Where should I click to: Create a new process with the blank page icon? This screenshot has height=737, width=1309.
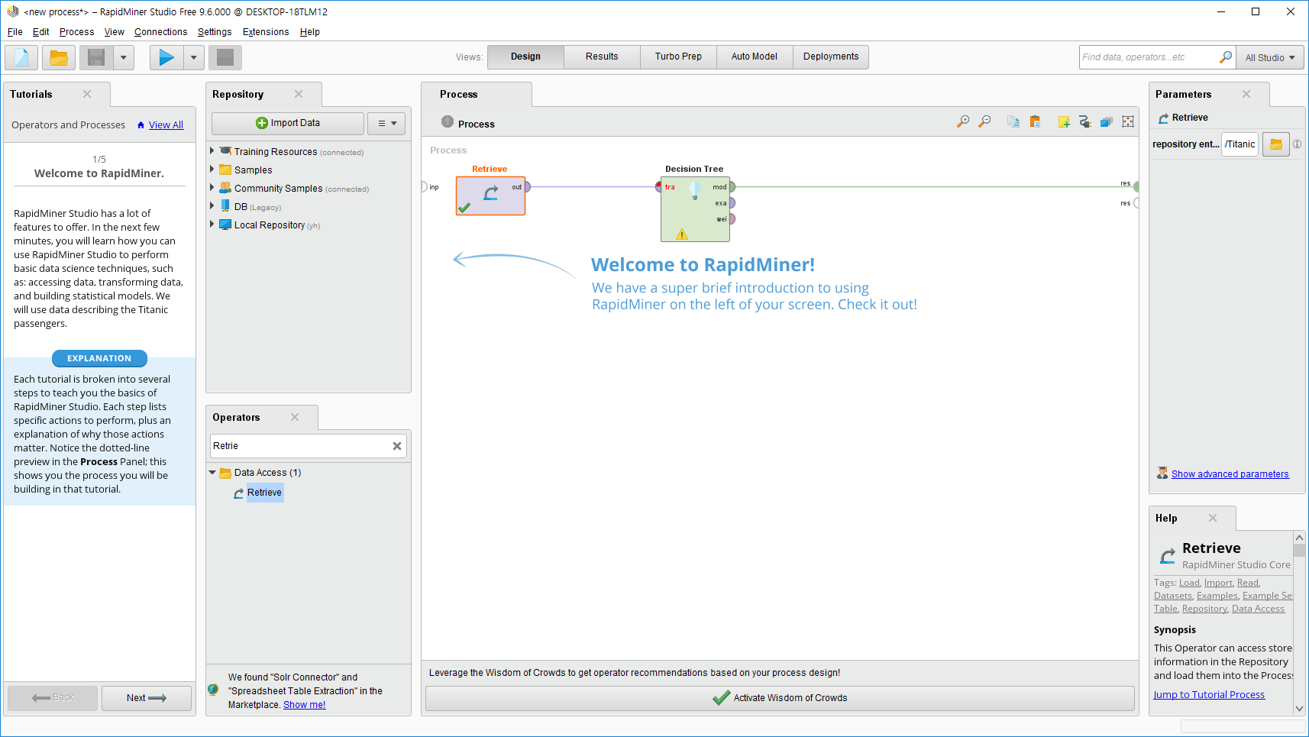tap(21, 57)
